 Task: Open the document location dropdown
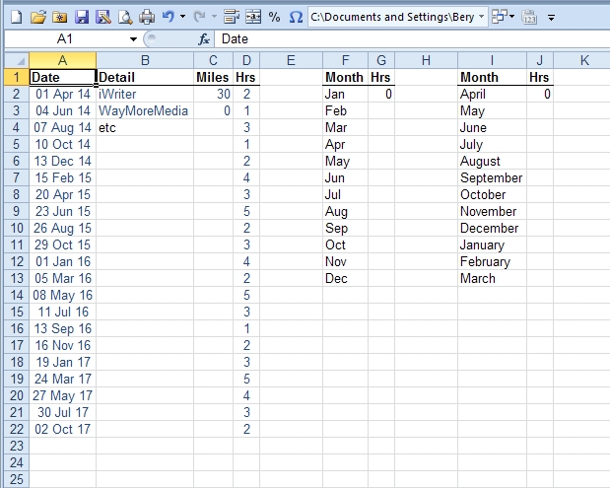click(480, 17)
